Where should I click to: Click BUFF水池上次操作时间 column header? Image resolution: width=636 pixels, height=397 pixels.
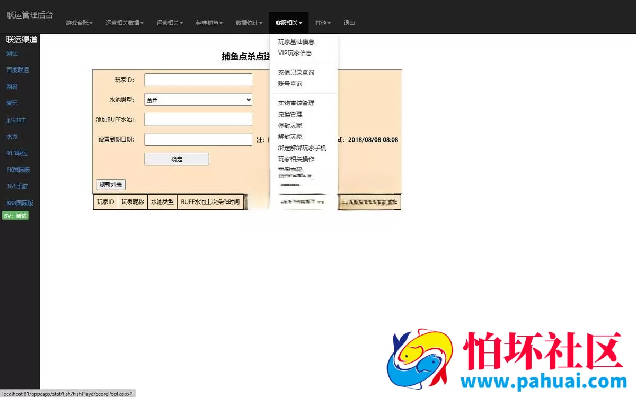click(210, 202)
